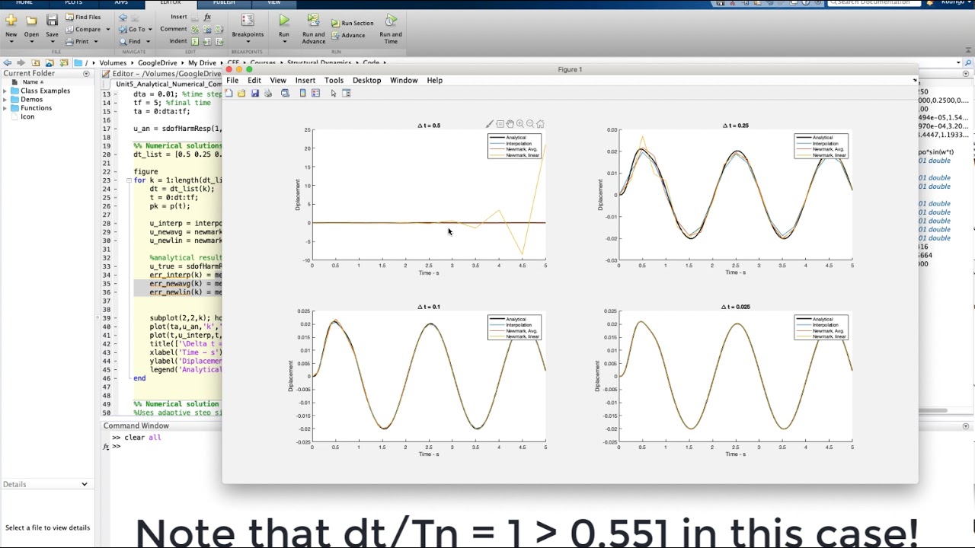Click Run and Advance button
The height and width of the screenshot is (548, 975).
click(x=313, y=29)
